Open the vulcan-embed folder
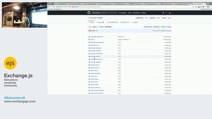212x119 pixels. pyautogui.click(x=94, y=85)
